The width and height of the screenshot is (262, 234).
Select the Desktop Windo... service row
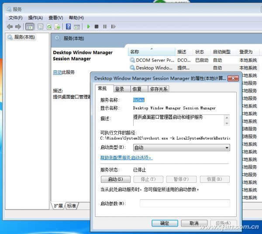[x=193, y=68]
